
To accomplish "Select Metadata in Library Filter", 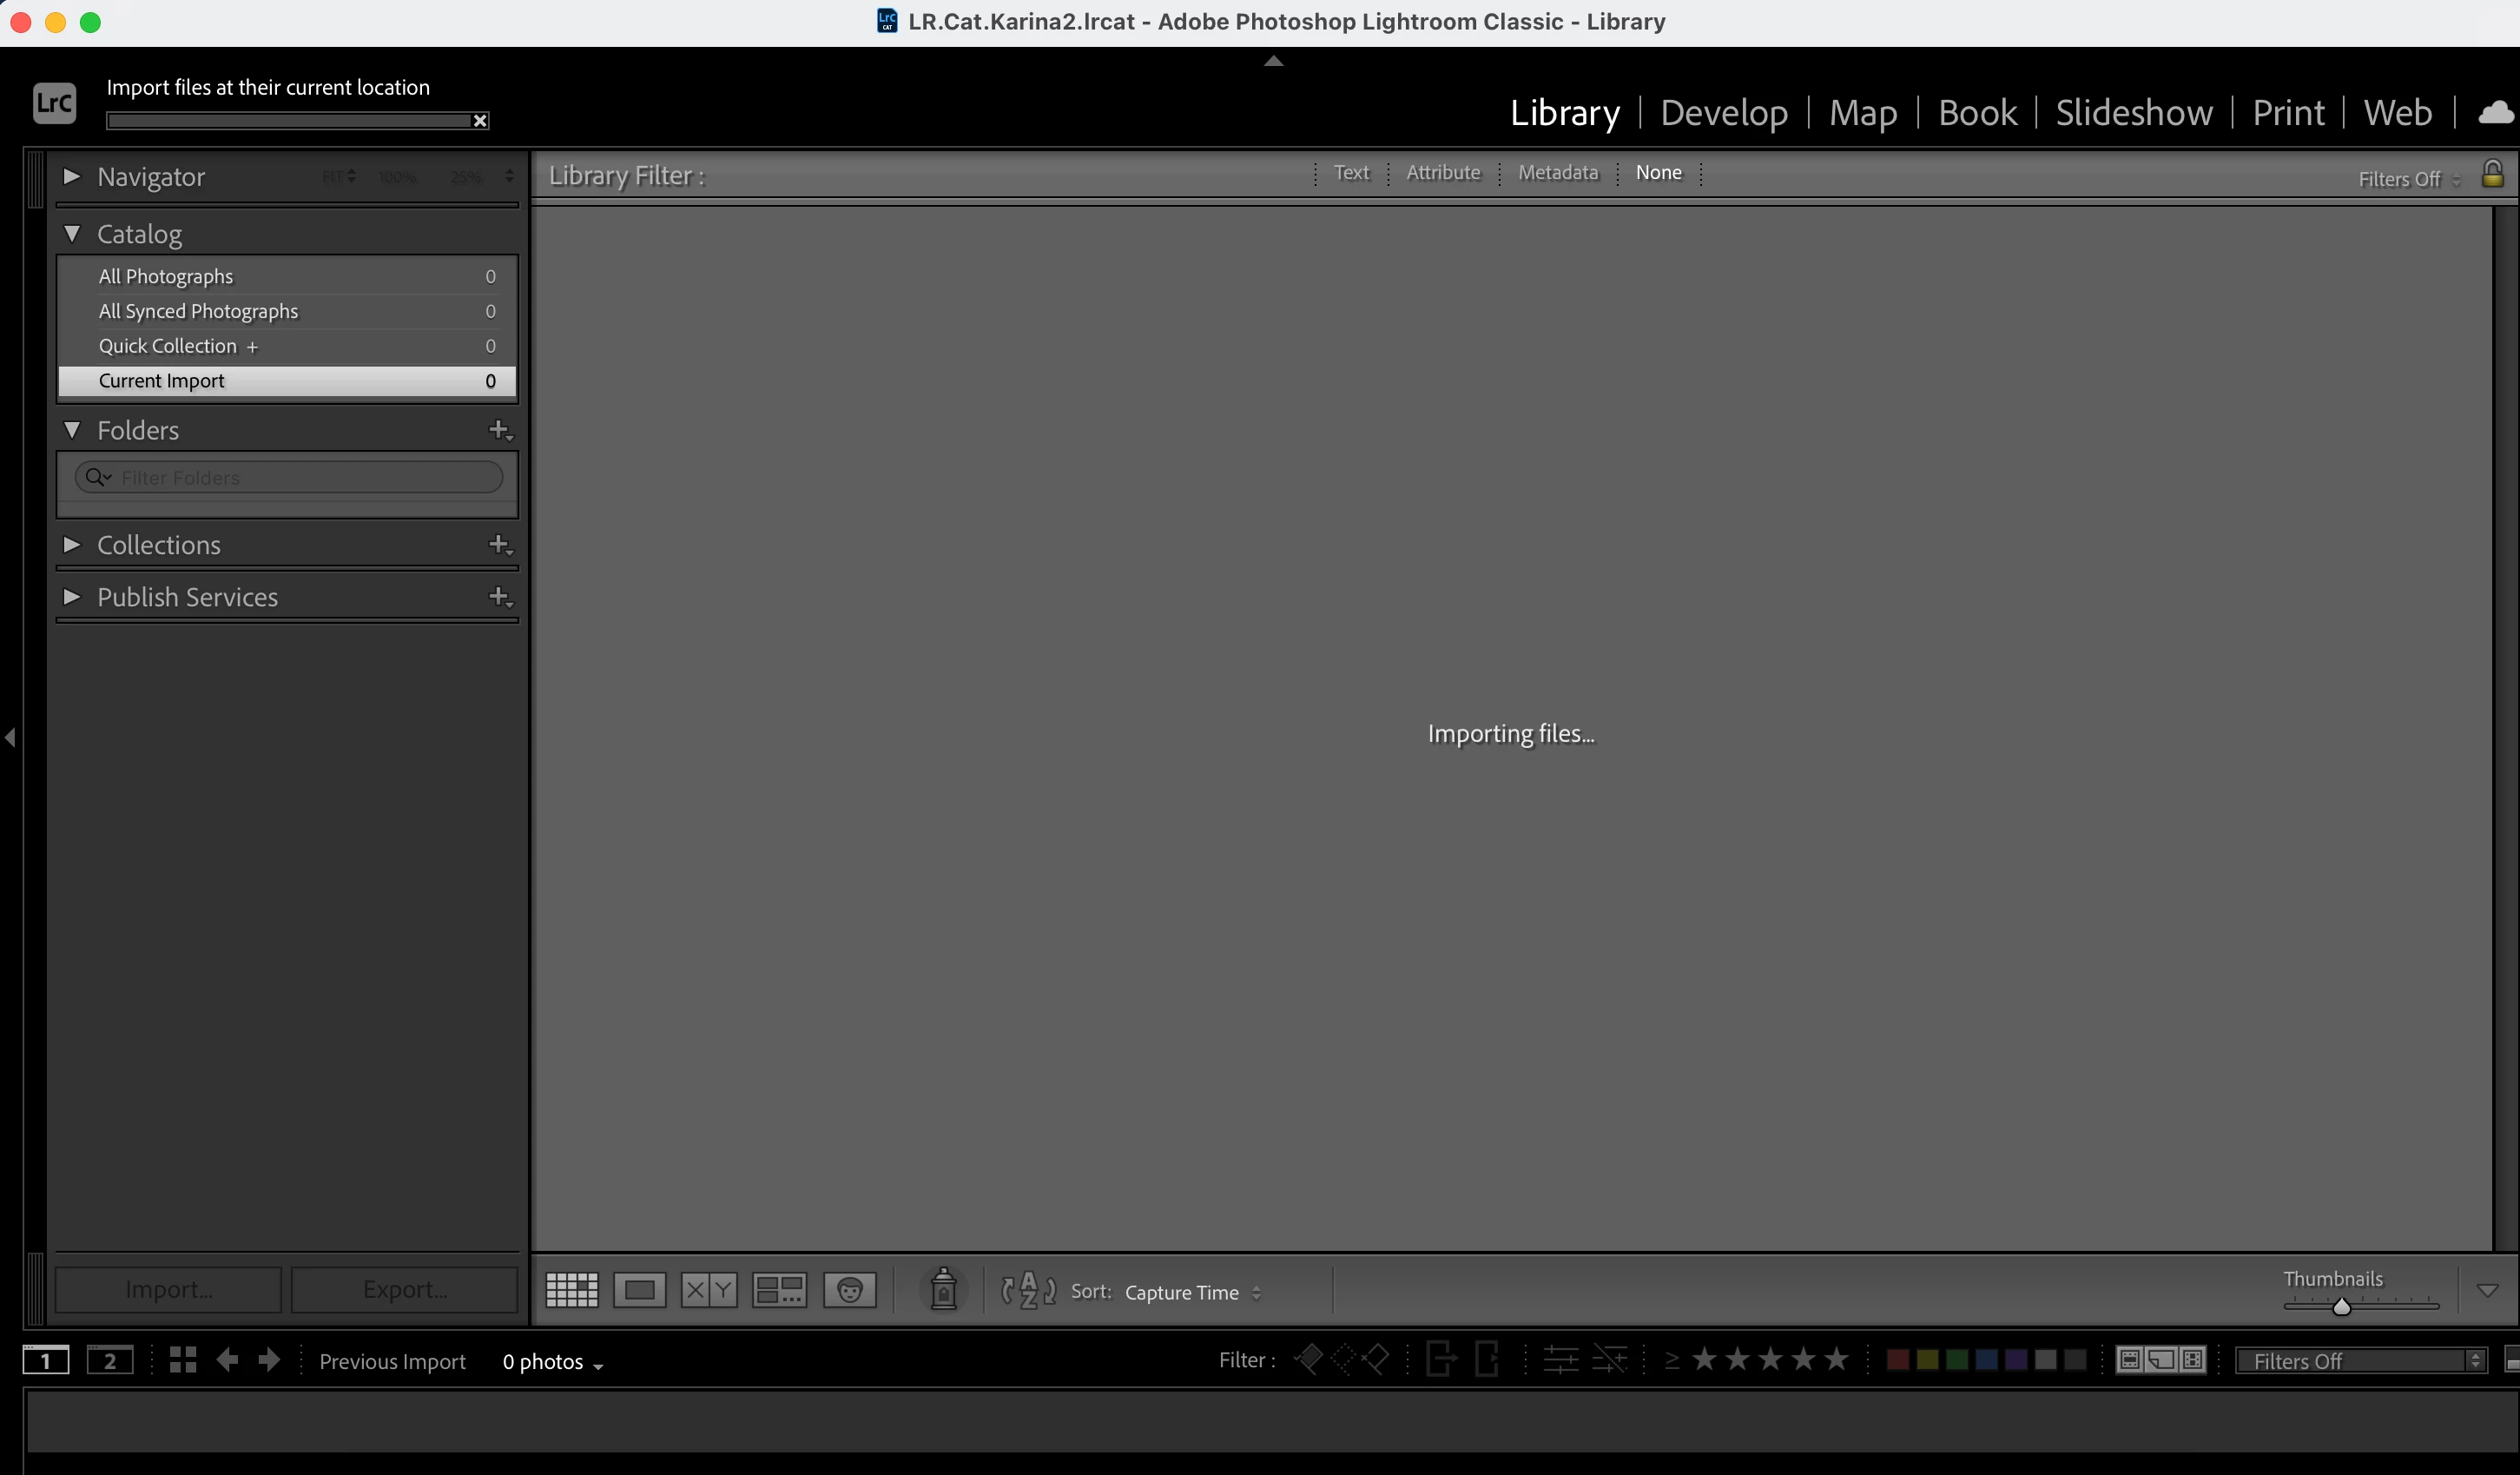I will point(1558,172).
